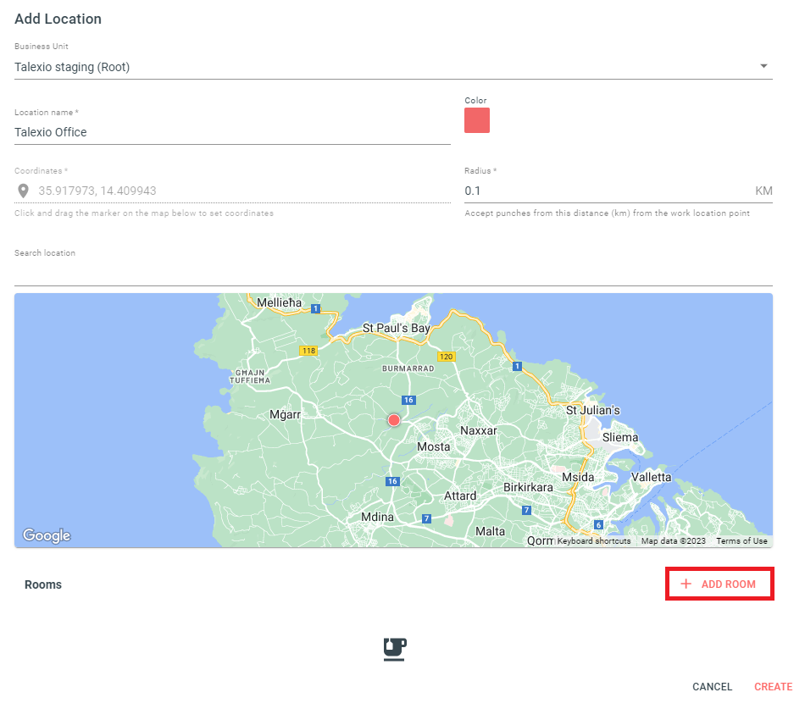The image size is (805, 709).
Task: Click the Add Room button
Action: [719, 584]
